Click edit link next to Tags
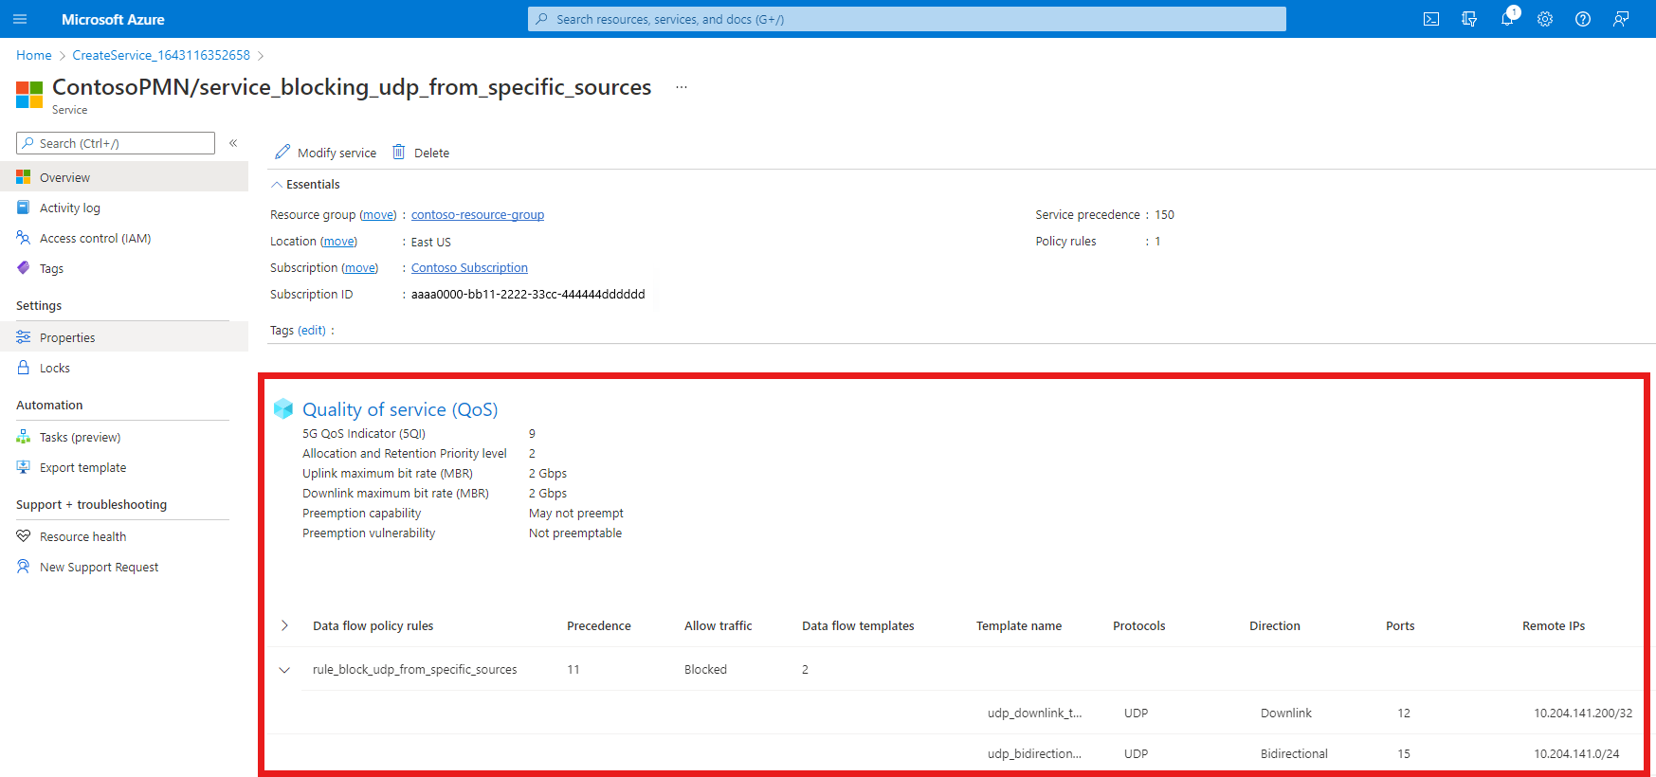 click(312, 331)
